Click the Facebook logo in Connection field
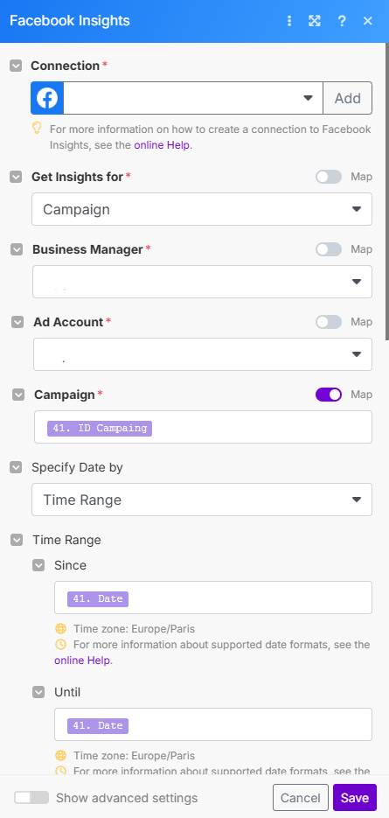 (47, 98)
